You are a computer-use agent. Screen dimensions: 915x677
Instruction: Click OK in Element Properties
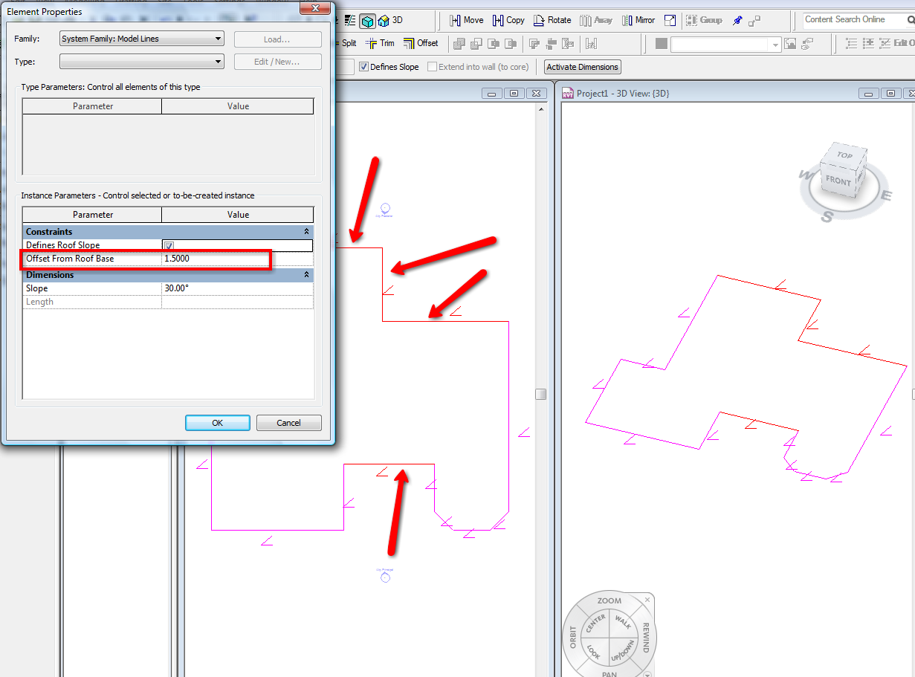217,423
